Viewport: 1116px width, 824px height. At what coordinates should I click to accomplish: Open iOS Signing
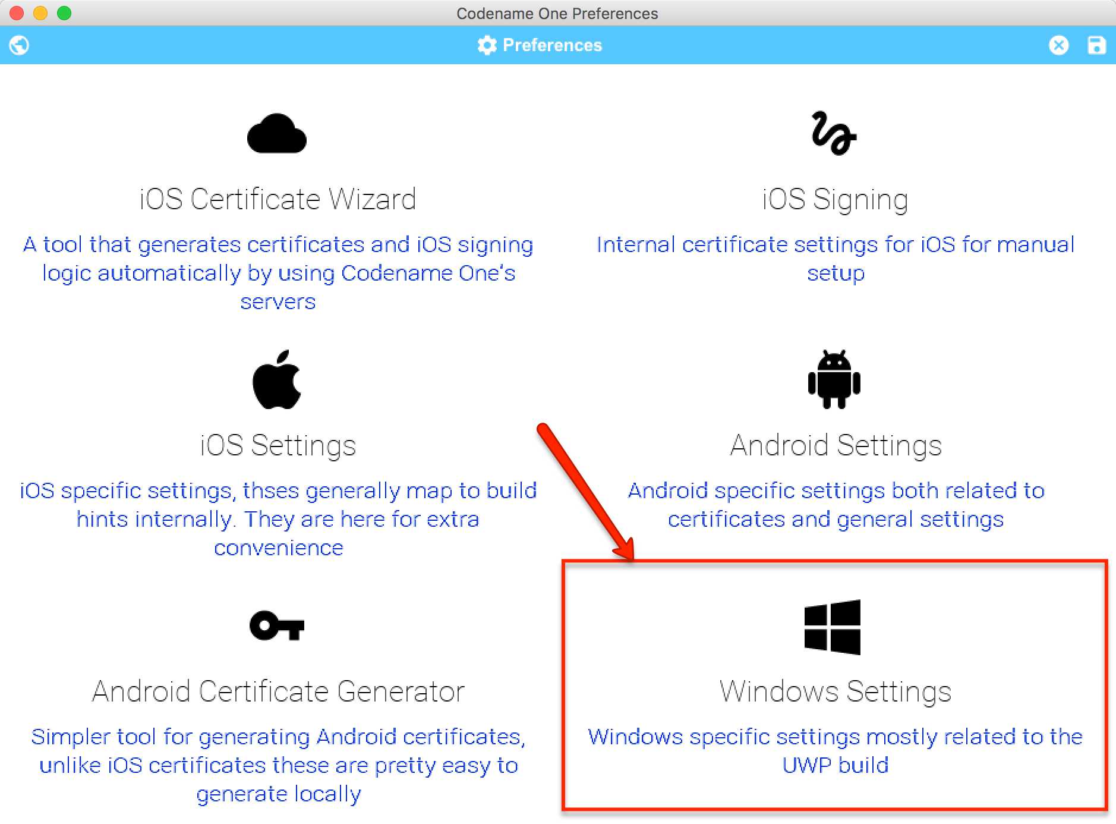834,199
